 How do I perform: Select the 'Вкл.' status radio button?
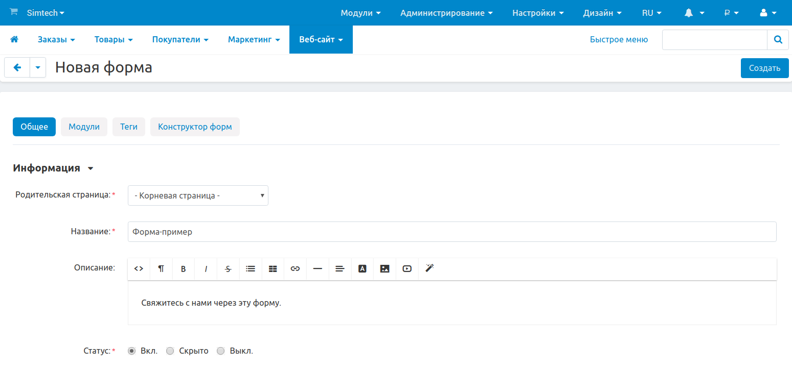click(132, 351)
